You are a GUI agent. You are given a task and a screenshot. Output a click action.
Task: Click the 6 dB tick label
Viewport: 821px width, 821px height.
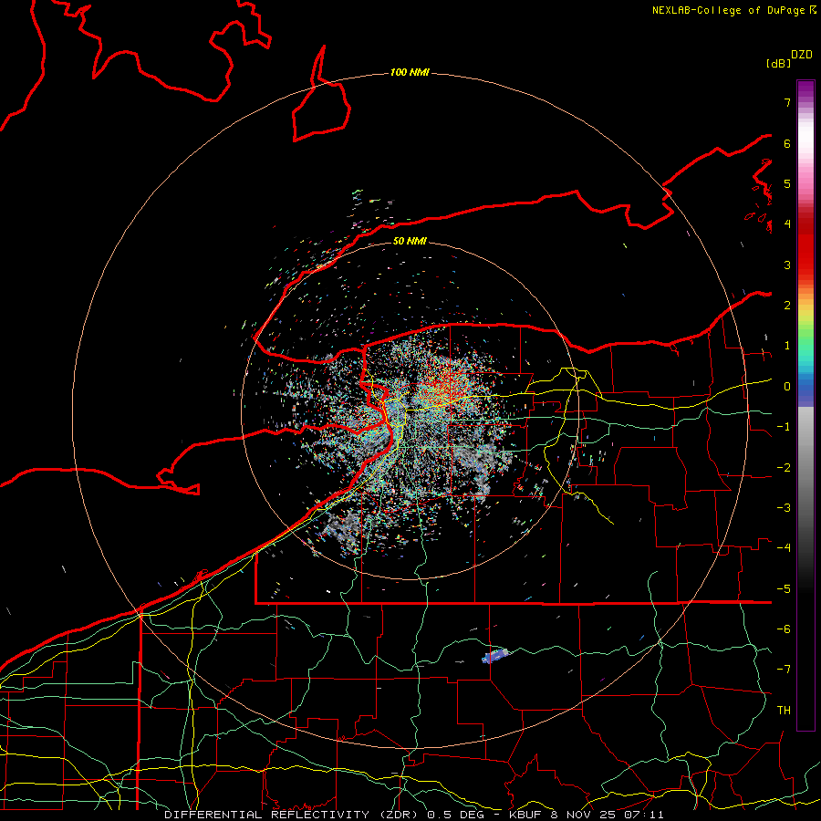(787, 143)
